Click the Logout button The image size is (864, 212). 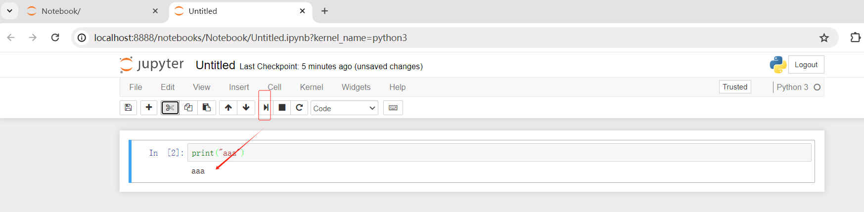point(806,65)
